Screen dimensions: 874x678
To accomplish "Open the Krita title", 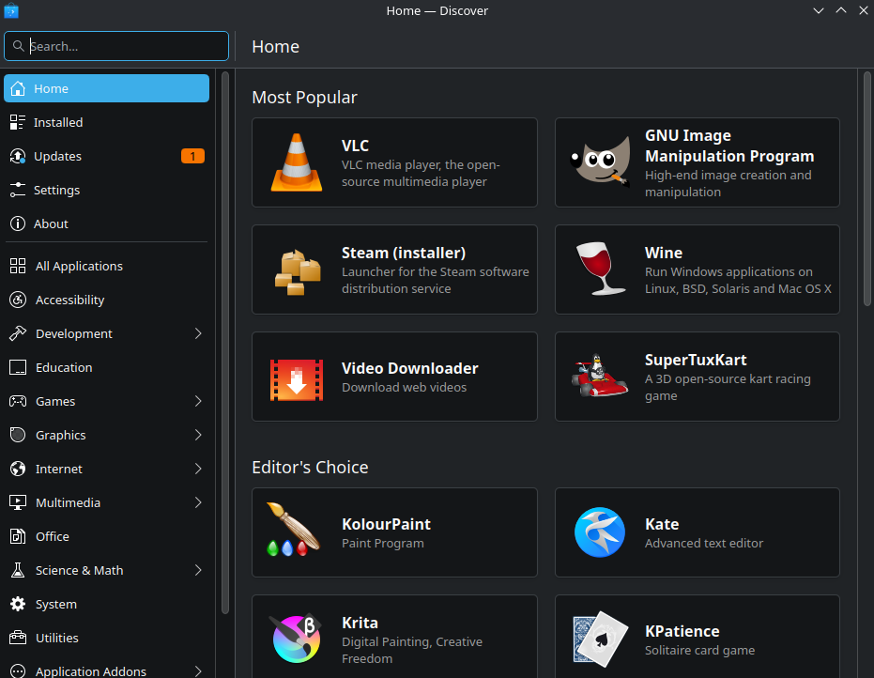I will [360, 623].
